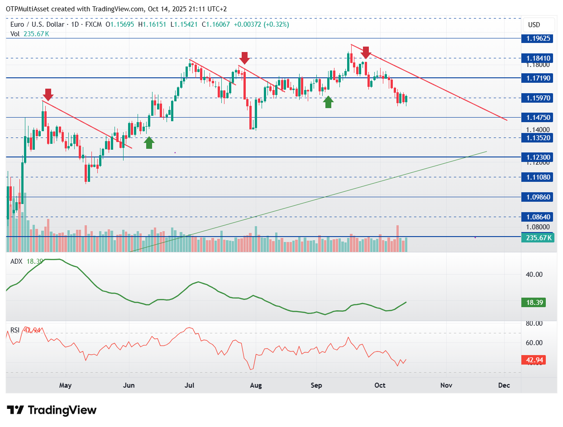Click the 1.18000 price scale value
563x427 pixels.
(x=538, y=65)
